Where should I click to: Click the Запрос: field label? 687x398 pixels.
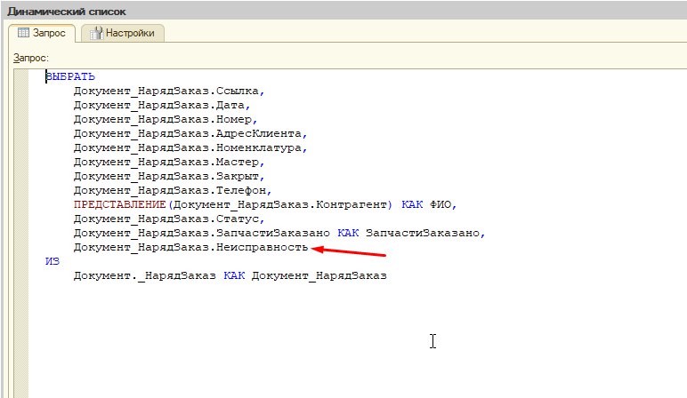pos(30,58)
